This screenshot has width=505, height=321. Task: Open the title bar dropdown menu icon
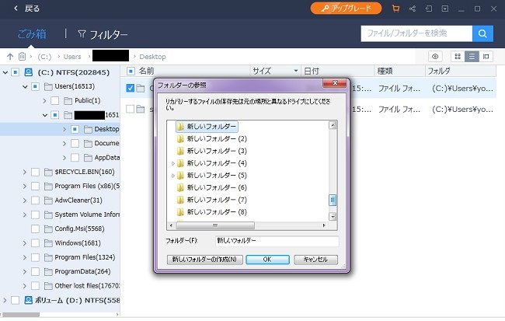[x=445, y=9]
